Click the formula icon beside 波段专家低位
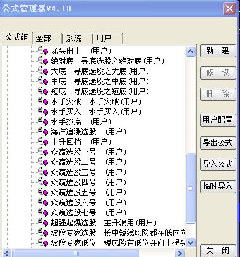The height and width of the screenshot is (257, 240). coord(43,242)
